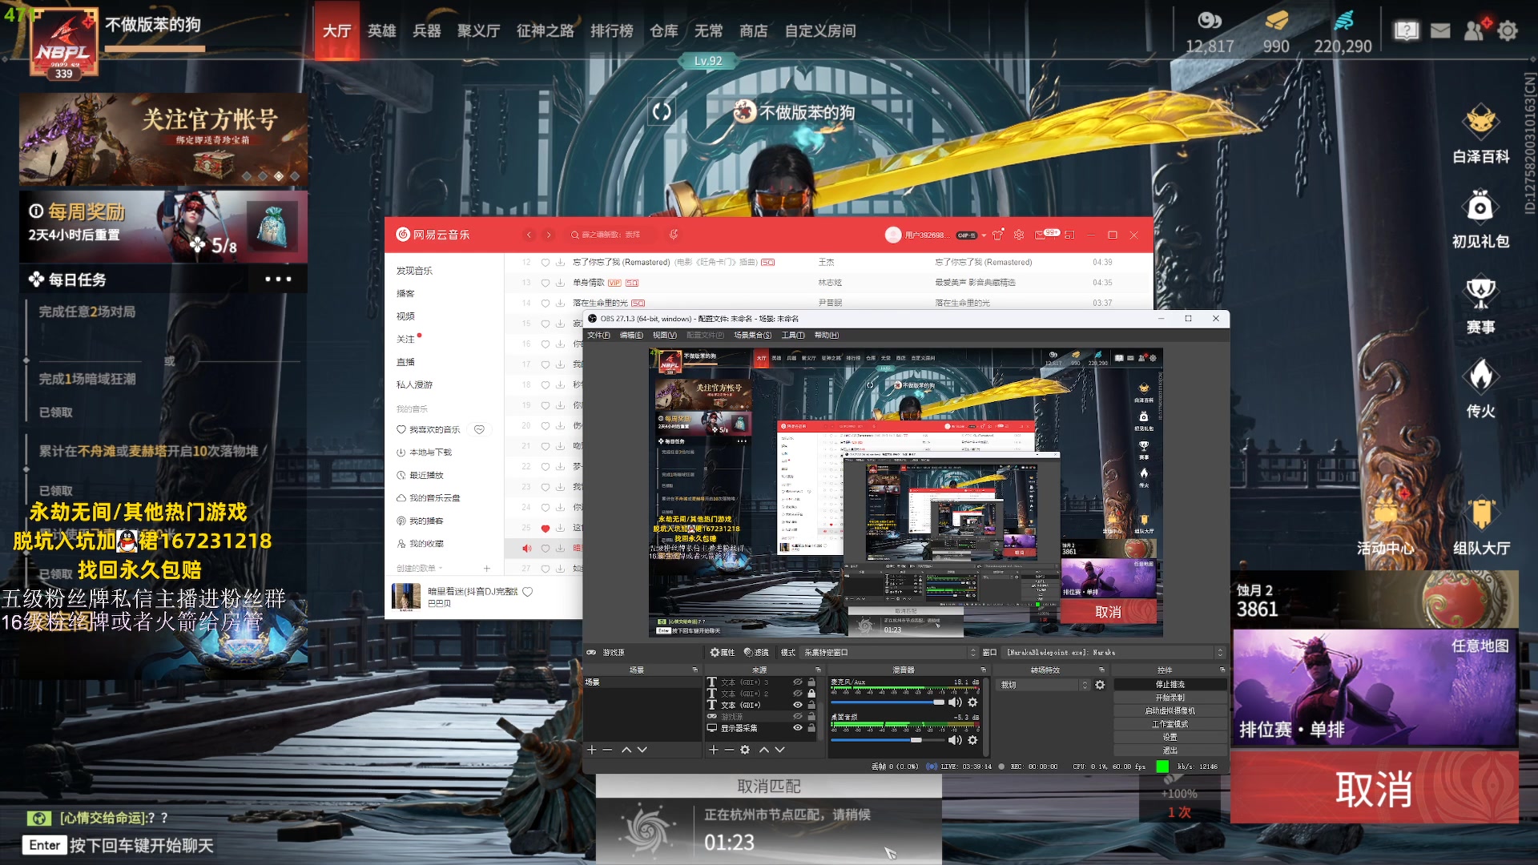This screenshot has width=1538, height=865.
Task: Open 桌面音频 audio settings gear
Action: coord(972,740)
